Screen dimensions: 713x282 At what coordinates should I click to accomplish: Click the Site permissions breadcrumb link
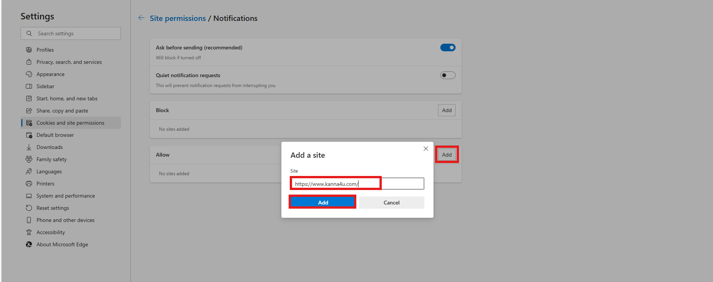point(178,18)
